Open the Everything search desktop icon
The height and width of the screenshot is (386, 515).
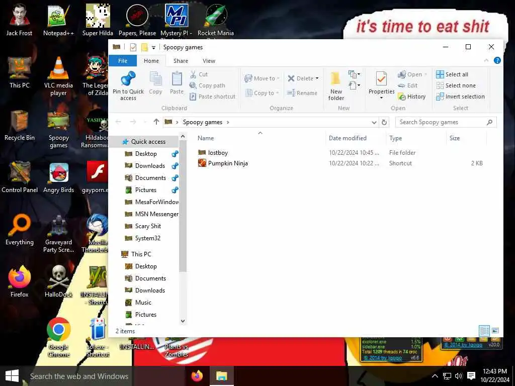coord(20,230)
